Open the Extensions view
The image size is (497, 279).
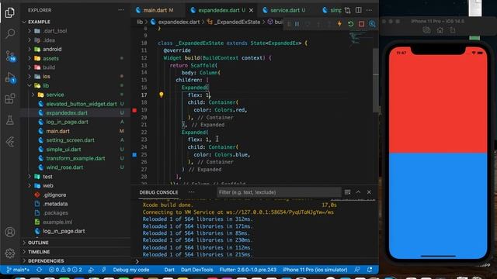(x=10, y=98)
